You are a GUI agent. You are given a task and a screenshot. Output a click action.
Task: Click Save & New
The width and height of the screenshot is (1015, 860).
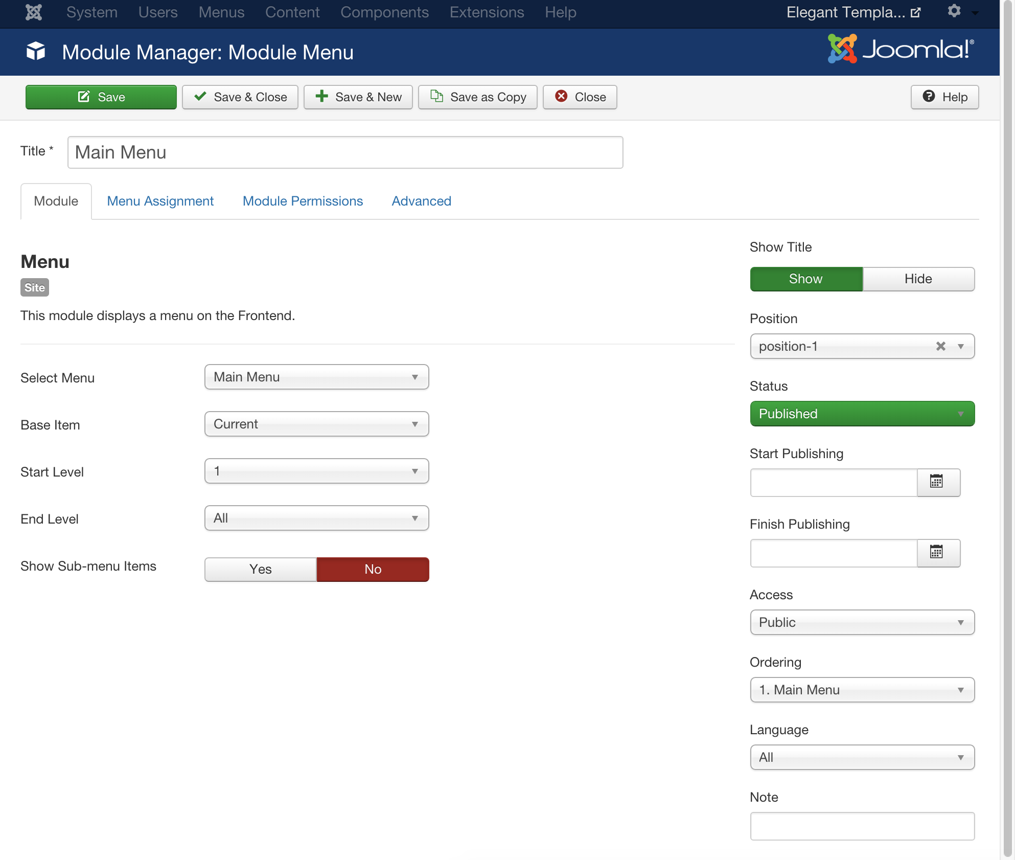pos(358,97)
